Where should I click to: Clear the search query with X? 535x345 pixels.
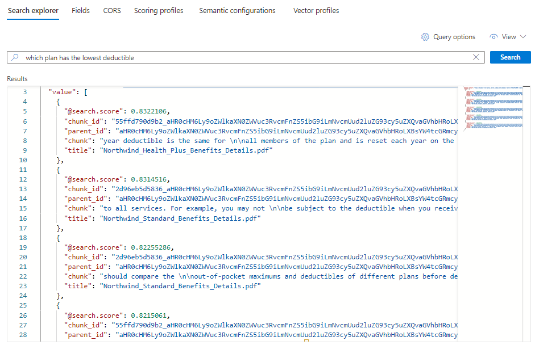point(476,57)
